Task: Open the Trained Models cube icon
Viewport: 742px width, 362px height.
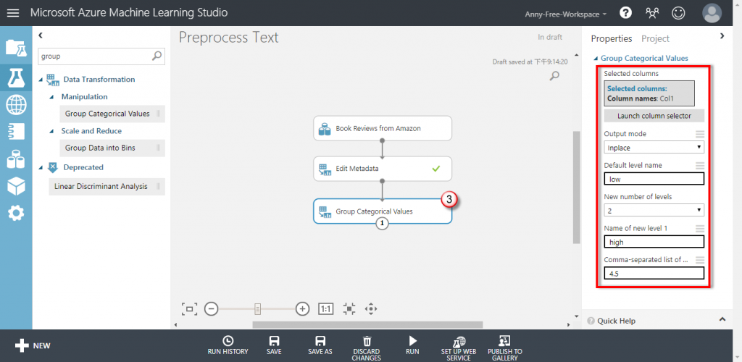Action: pos(16,187)
